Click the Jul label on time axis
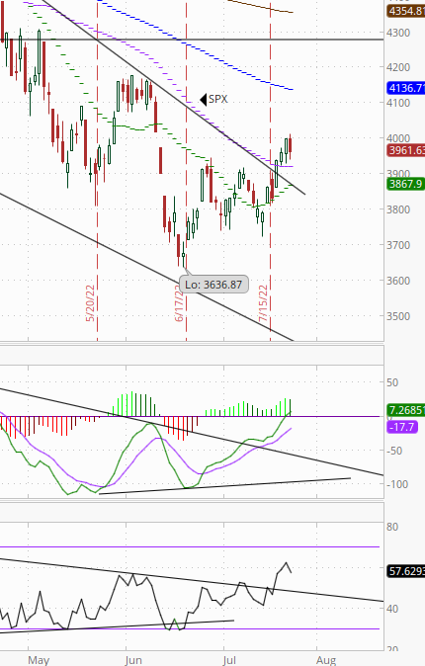This screenshot has height=666, width=425. click(229, 660)
